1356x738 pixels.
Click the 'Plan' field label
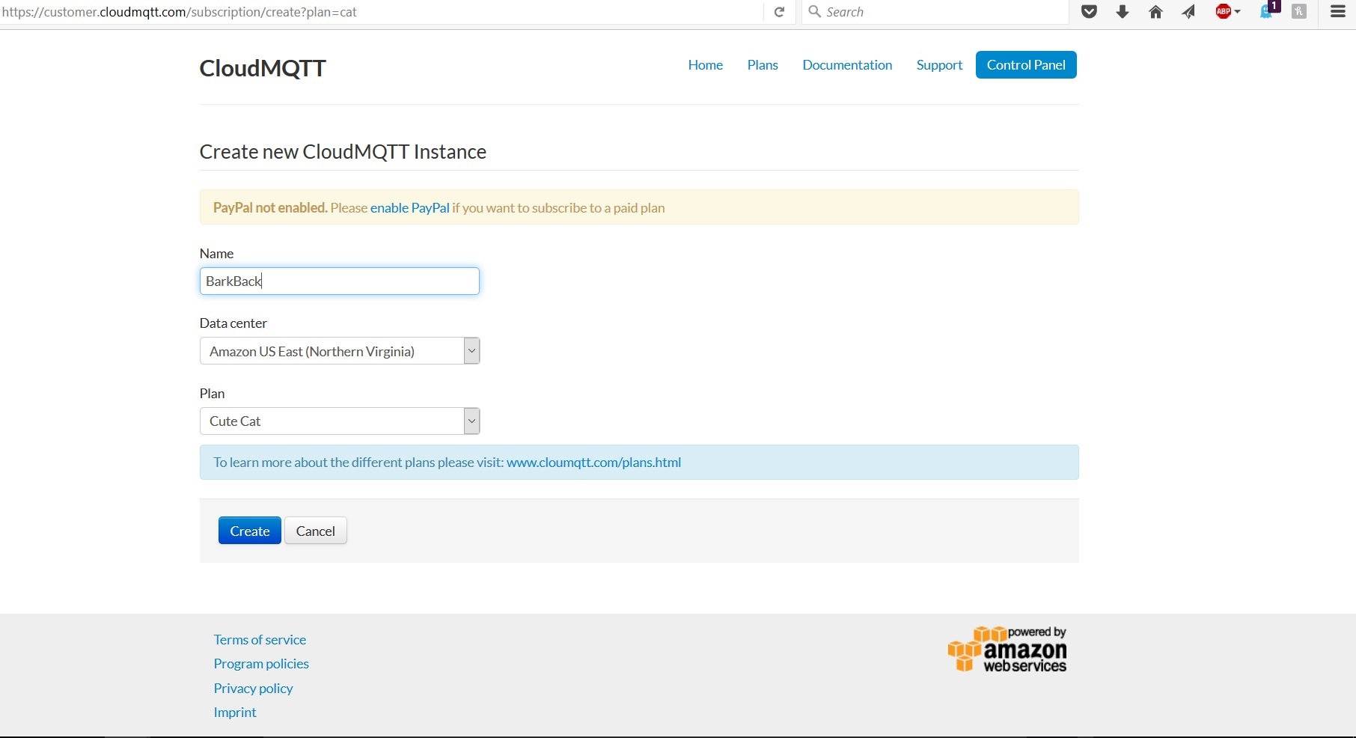[212, 394]
